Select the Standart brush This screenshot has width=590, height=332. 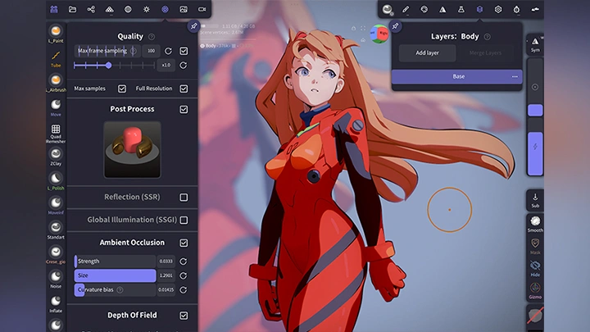click(x=56, y=230)
